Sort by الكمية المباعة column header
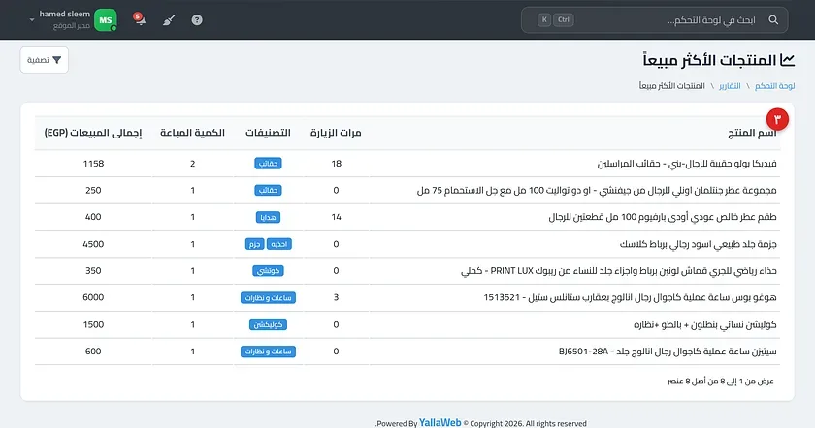The height and width of the screenshot is (428, 815). pyautogui.click(x=192, y=133)
